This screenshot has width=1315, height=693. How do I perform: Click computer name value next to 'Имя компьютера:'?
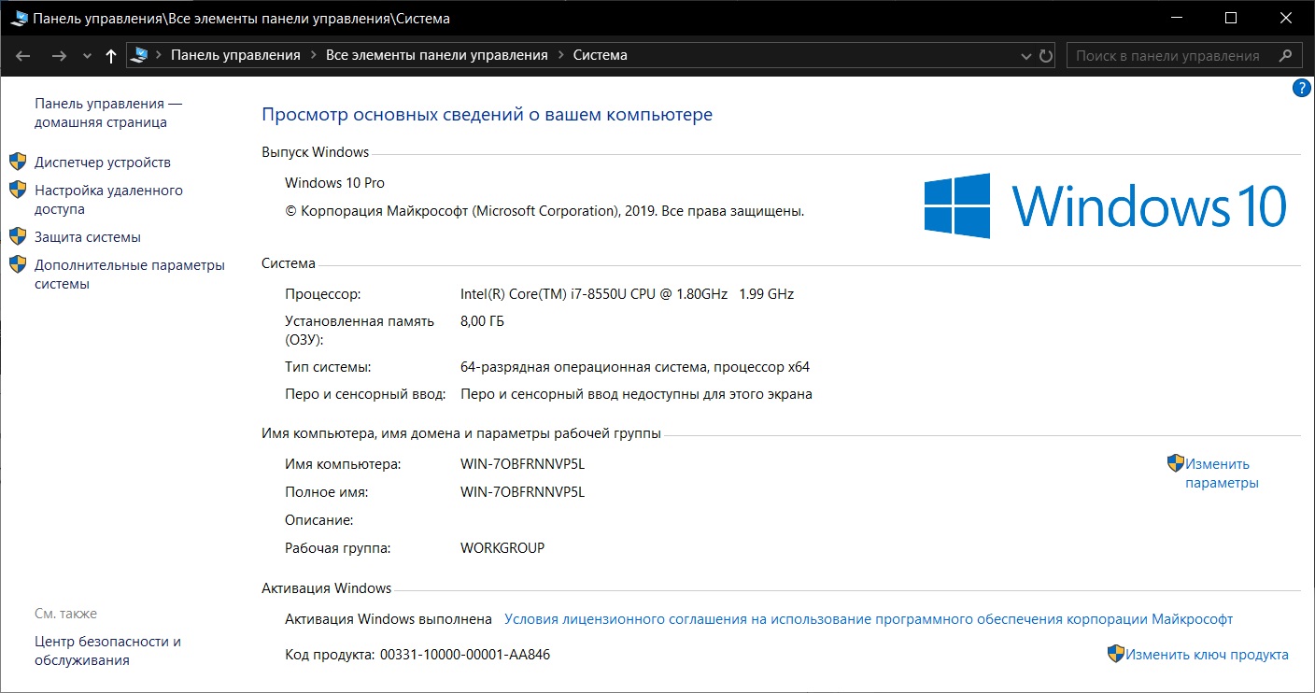tap(523, 464)
